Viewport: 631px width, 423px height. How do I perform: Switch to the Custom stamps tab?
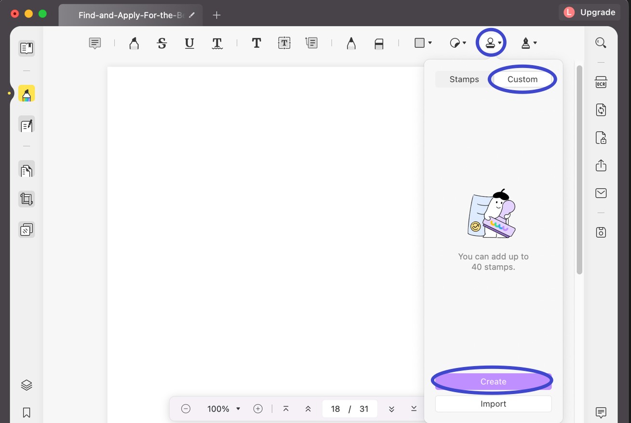tap(522, 79)
